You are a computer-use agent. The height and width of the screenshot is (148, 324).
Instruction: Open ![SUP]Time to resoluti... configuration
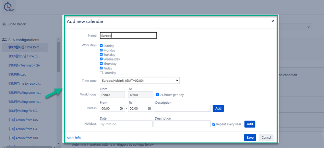pyautogui.click(x=25, y=84)
